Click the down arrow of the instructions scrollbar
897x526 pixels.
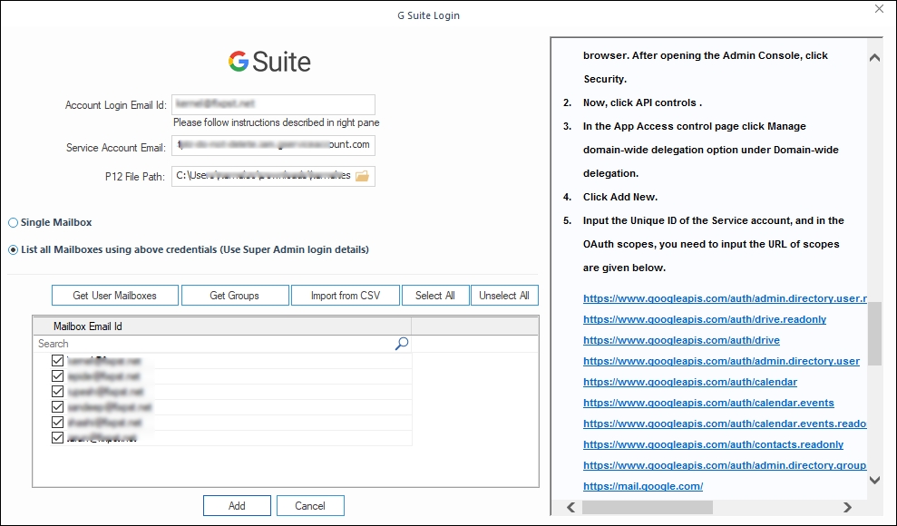coord(874,480)
